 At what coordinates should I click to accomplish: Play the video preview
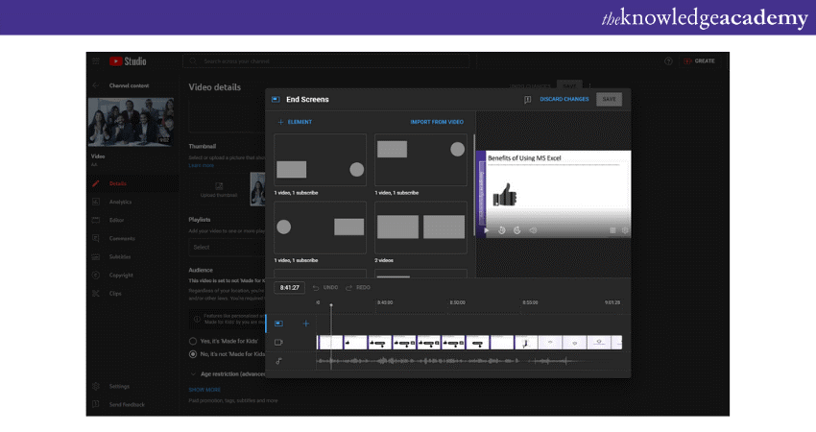pos(487,230)
